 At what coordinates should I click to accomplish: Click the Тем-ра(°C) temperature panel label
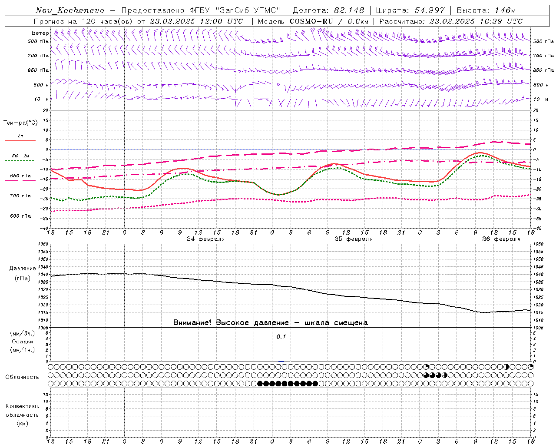20,123
